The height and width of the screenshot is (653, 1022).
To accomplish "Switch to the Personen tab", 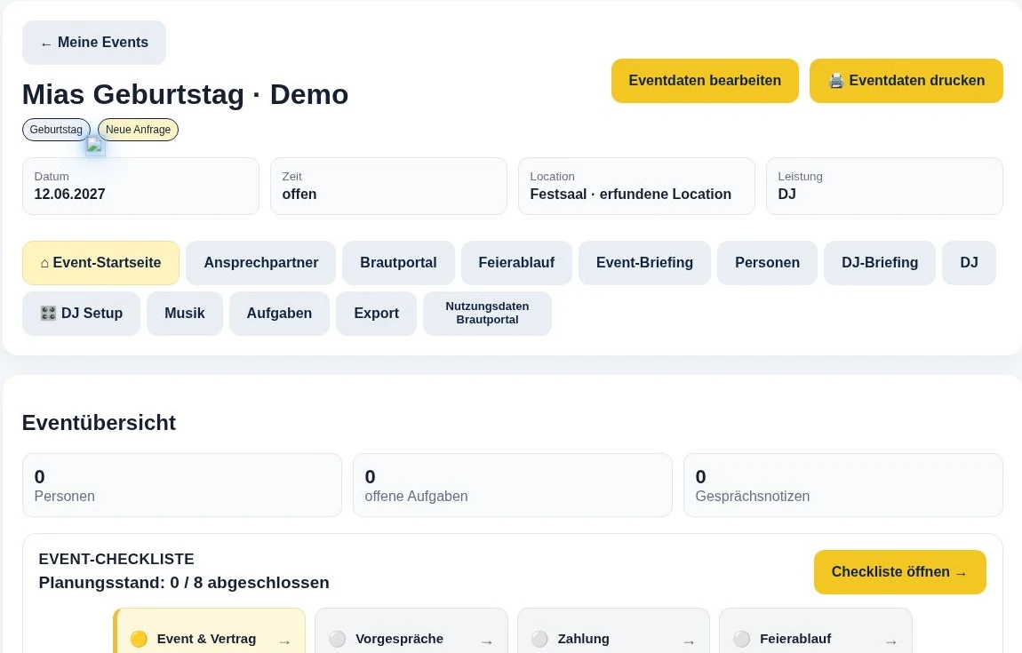I will (767, 263).
